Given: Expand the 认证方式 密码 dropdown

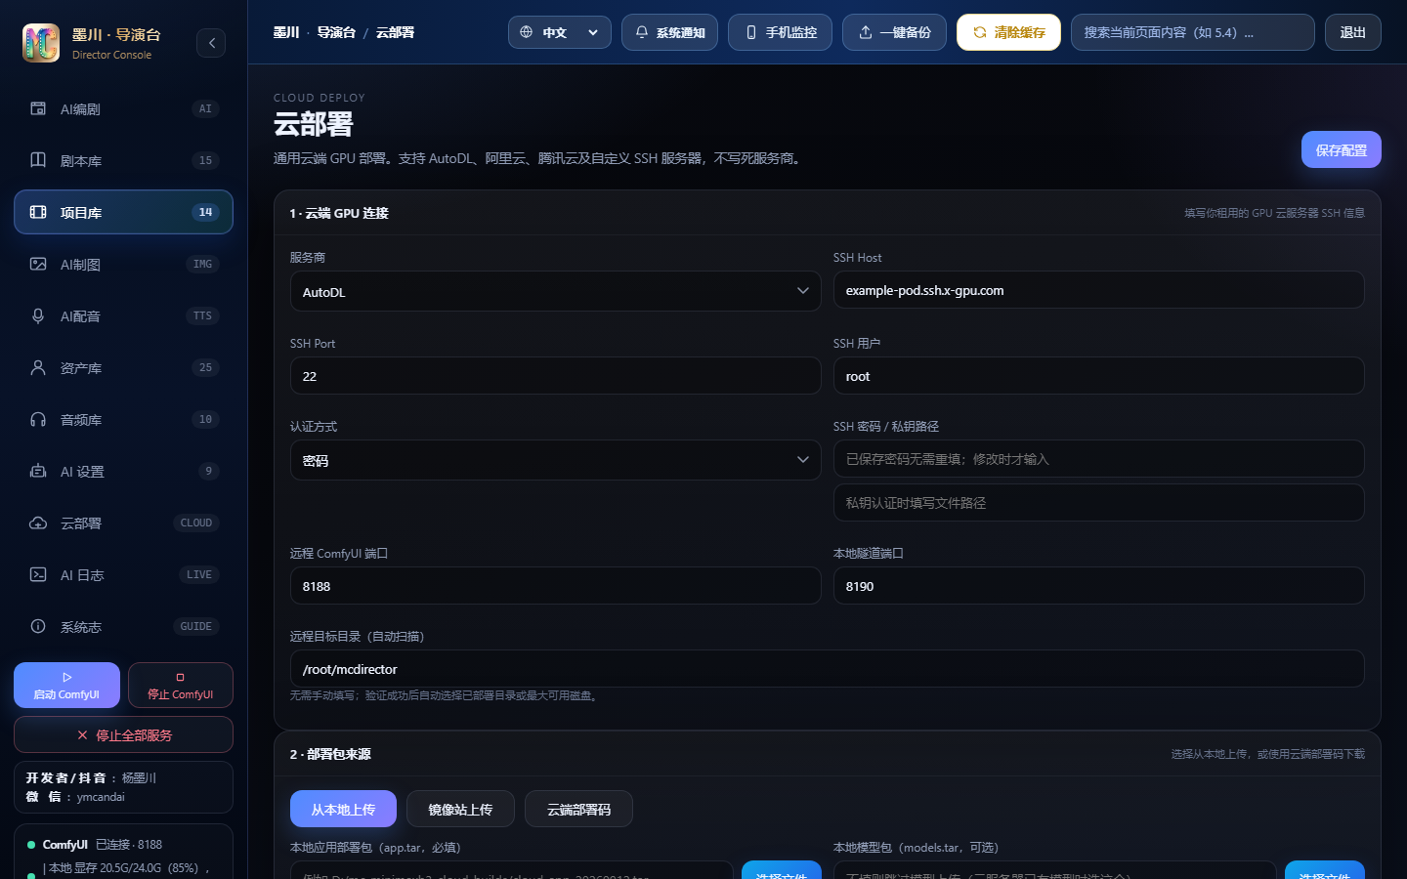Looking at the screenshot, I should (x=555, y=460).
